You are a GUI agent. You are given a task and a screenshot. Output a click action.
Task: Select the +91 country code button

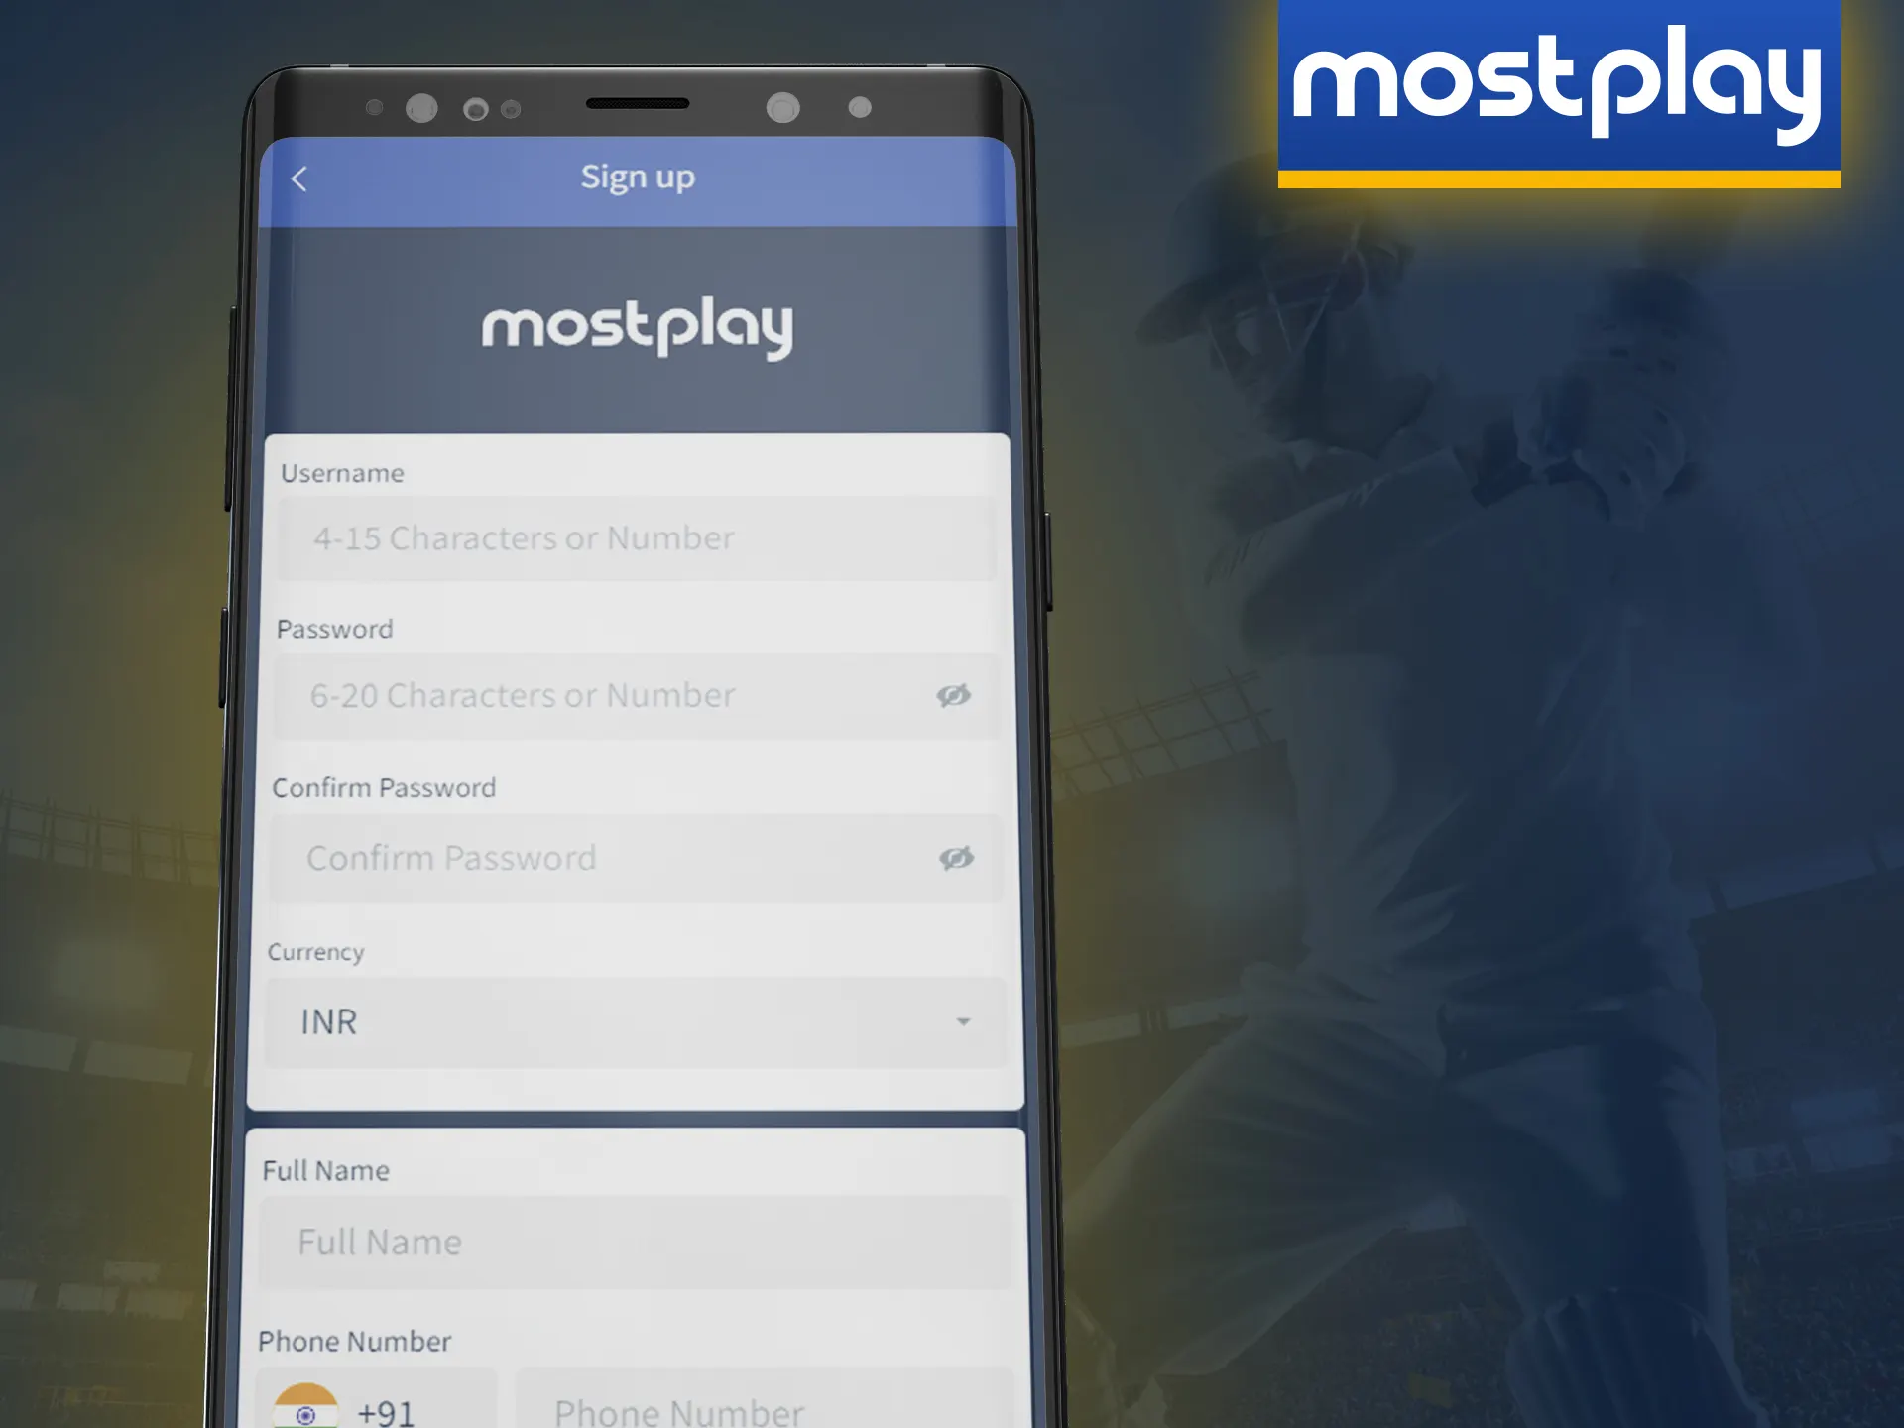(x=384, y=1408)
